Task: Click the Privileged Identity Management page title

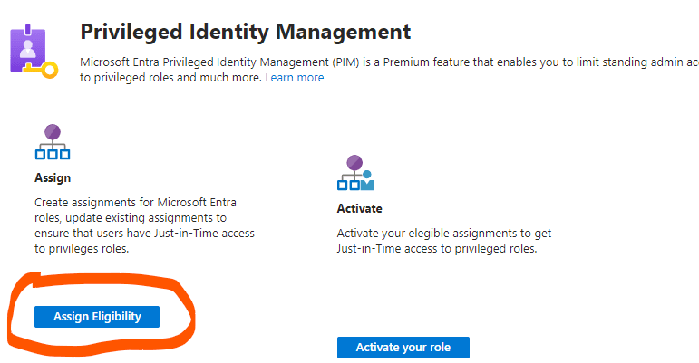Action: click(246, 33)
